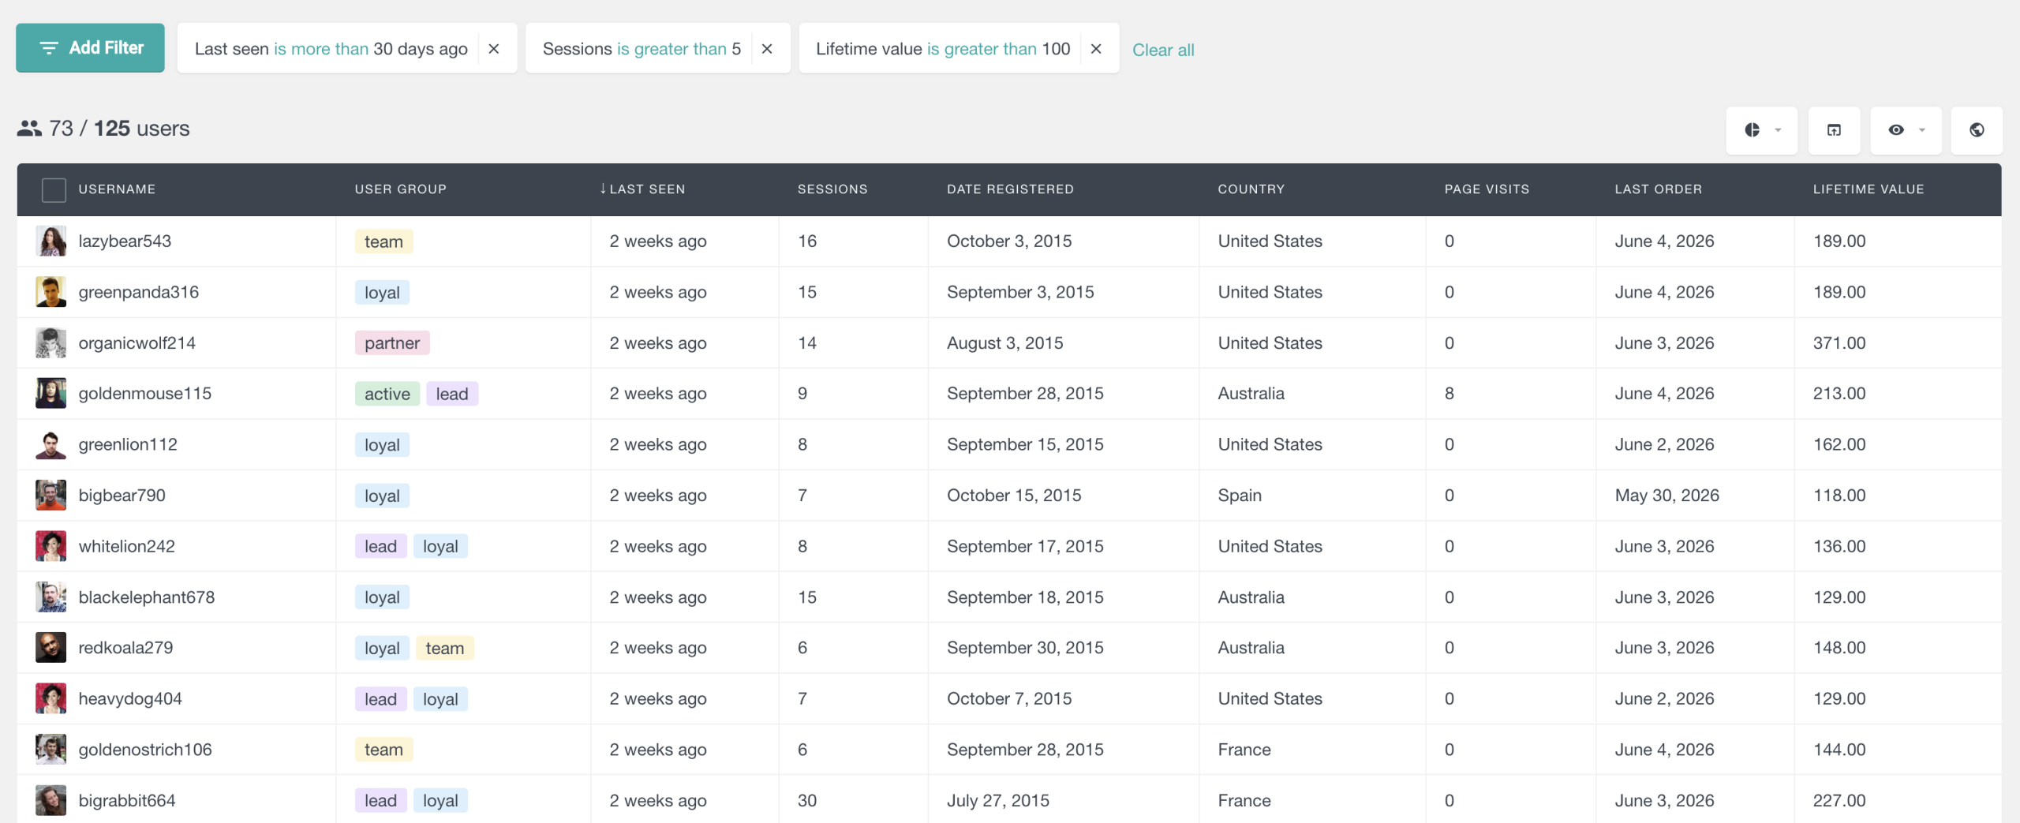
Task: Remove the Sessions greater than 5 filter
Action: 767,49
